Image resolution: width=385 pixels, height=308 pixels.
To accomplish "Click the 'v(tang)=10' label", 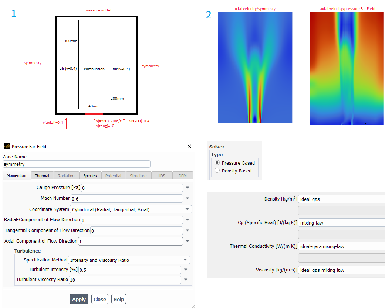I will pos(105,126).
